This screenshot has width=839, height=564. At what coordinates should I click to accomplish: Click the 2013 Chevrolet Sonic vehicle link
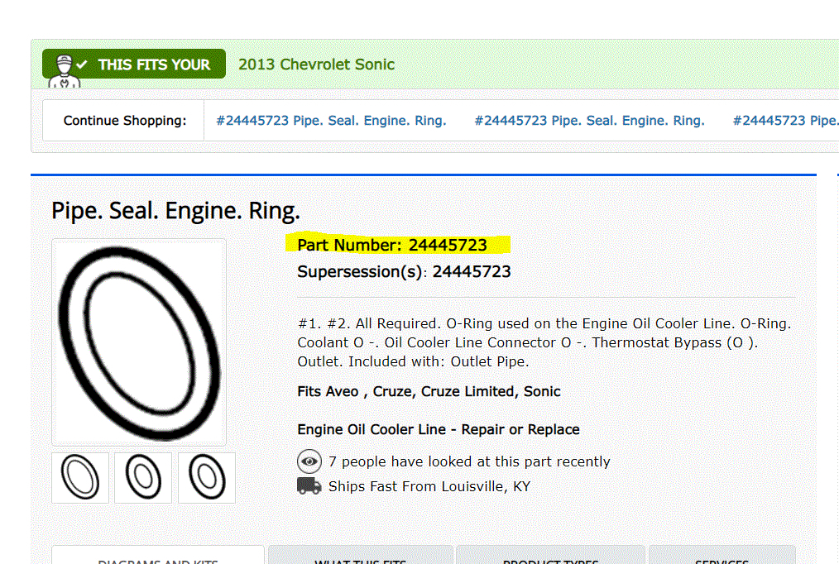pyautogui.click(x=316, y=65)
